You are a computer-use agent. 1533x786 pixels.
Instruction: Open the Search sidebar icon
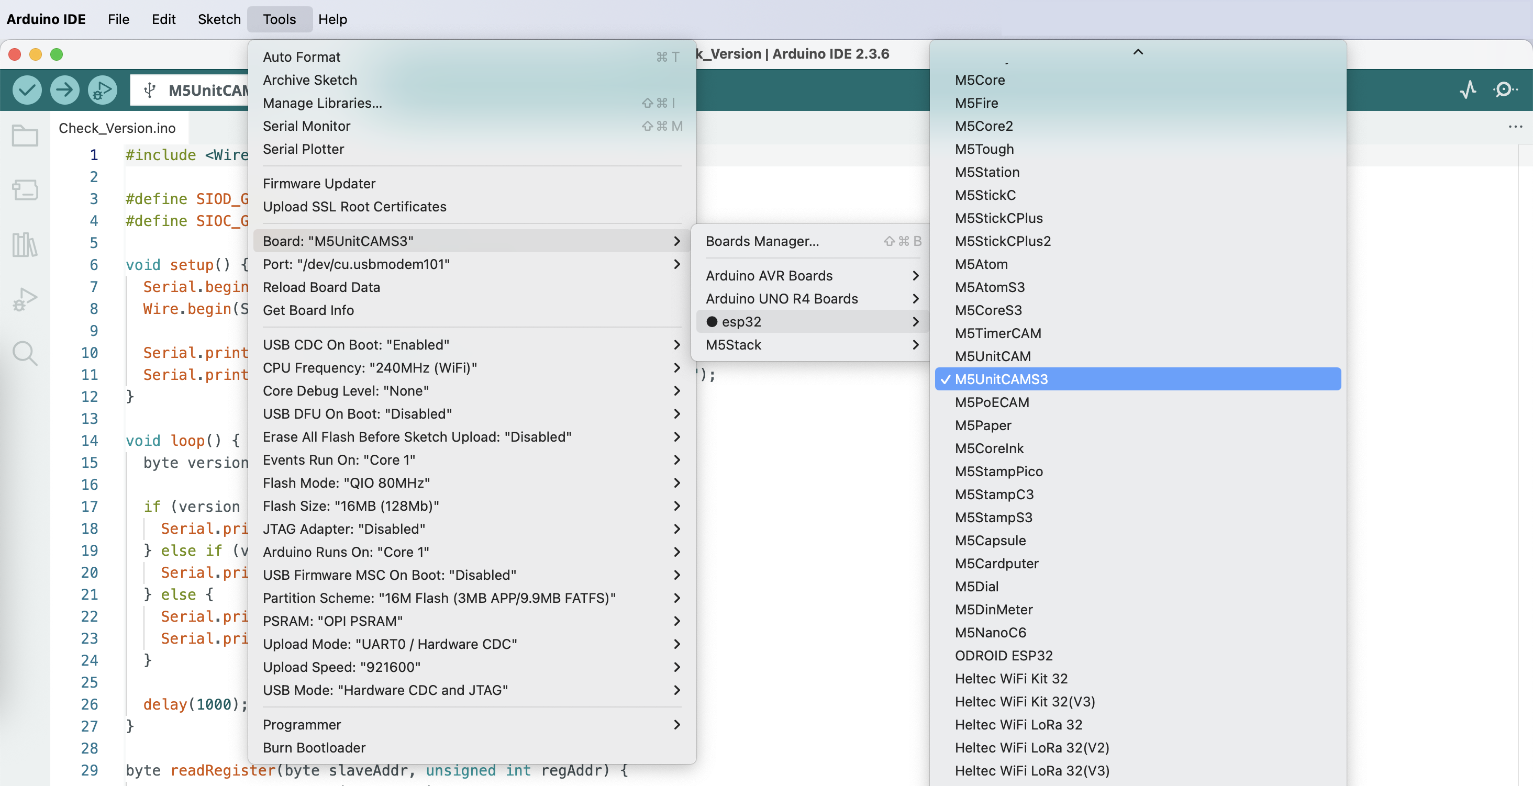[x=25, y=353]
